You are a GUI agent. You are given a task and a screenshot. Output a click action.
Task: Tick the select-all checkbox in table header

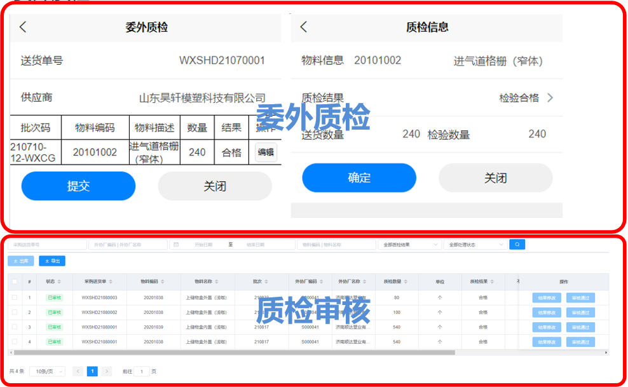coord(15,282)
